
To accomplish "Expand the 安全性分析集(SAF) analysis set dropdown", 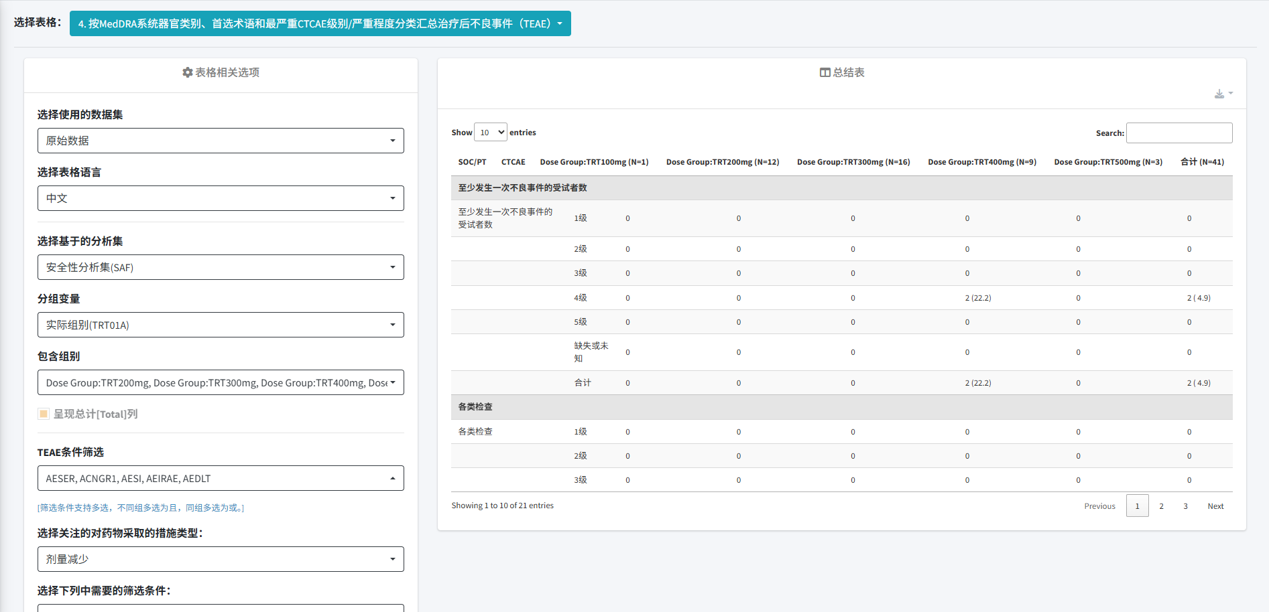I will point(221,267).
